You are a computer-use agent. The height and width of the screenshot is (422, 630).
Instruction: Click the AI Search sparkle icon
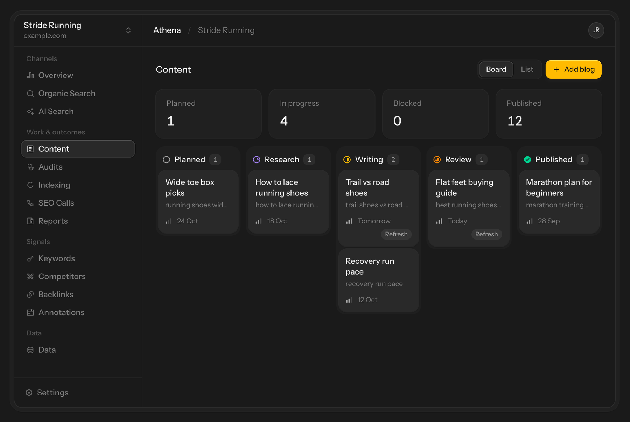click(x=30, y=111)
